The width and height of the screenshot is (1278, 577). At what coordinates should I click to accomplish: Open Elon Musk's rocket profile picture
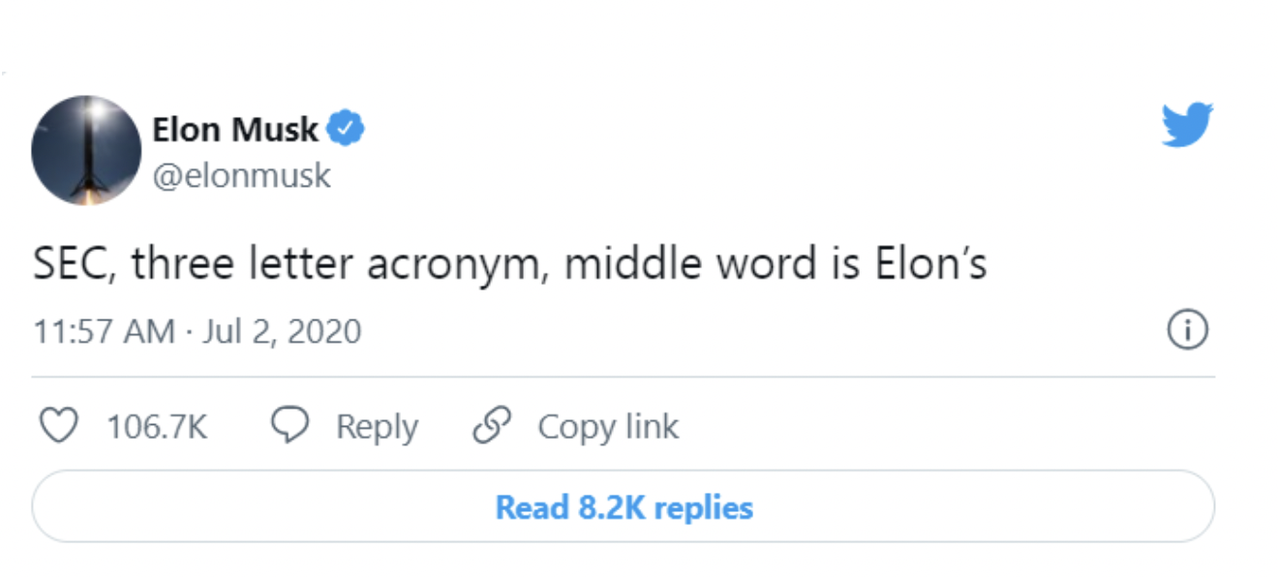[86, 150]
